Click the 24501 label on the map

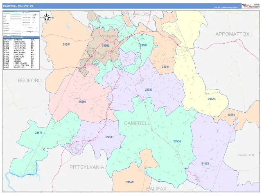144,45
